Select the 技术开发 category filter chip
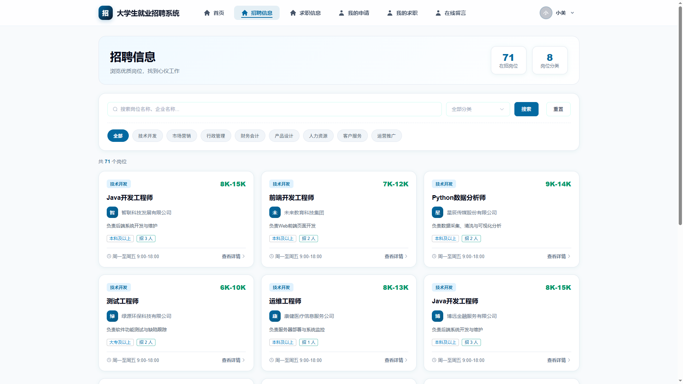Screen dimensions: 683x384 click(x=147, y=136)
